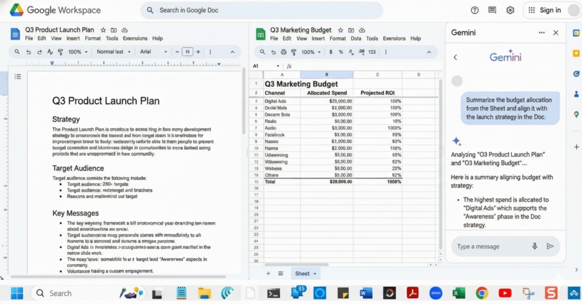Select column B header in the sheet

tap(327, 74)
